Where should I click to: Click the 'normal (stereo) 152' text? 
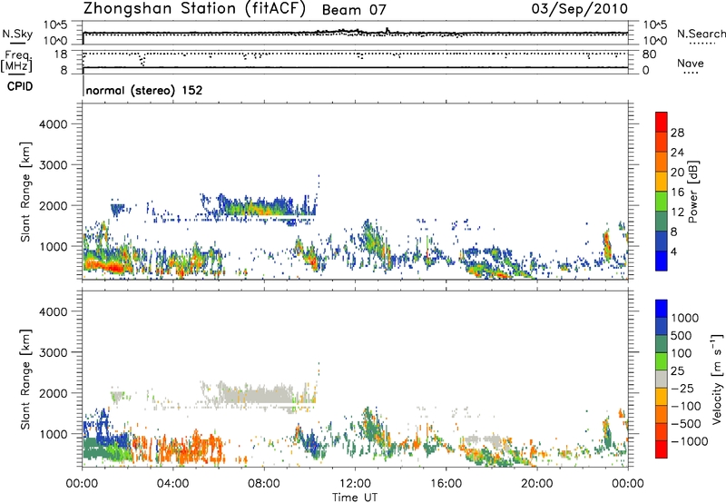pyautogui.click(x=144, y=90)
